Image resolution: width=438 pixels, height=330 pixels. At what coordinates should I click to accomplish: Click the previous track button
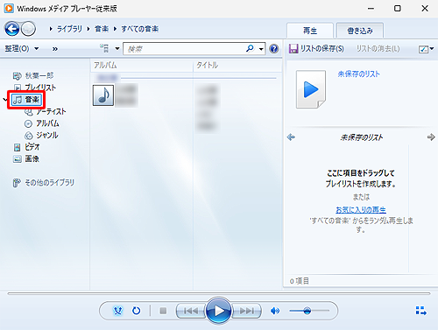tap(191, 311)
